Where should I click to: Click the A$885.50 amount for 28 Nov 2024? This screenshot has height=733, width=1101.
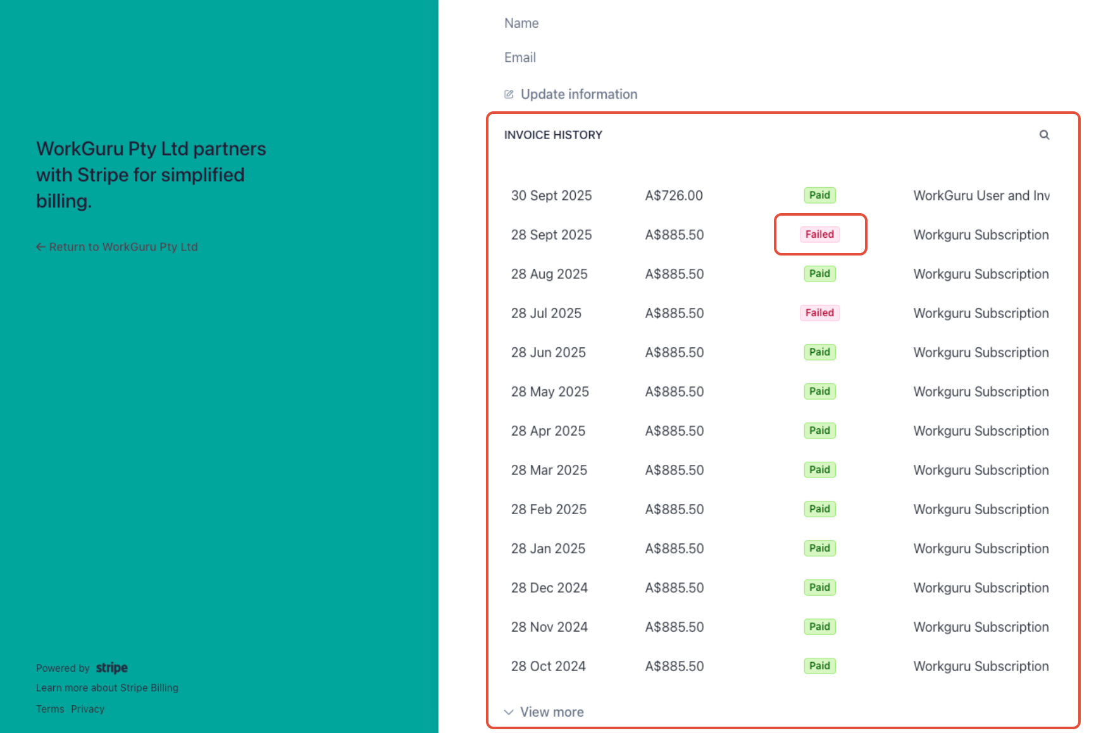(675, 627)
